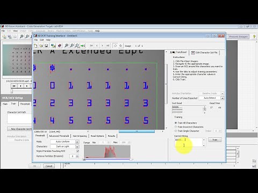This screenshot has width=258, height=193.
Task: Click in the Correct String input field
Action: [x=188, y=143]
